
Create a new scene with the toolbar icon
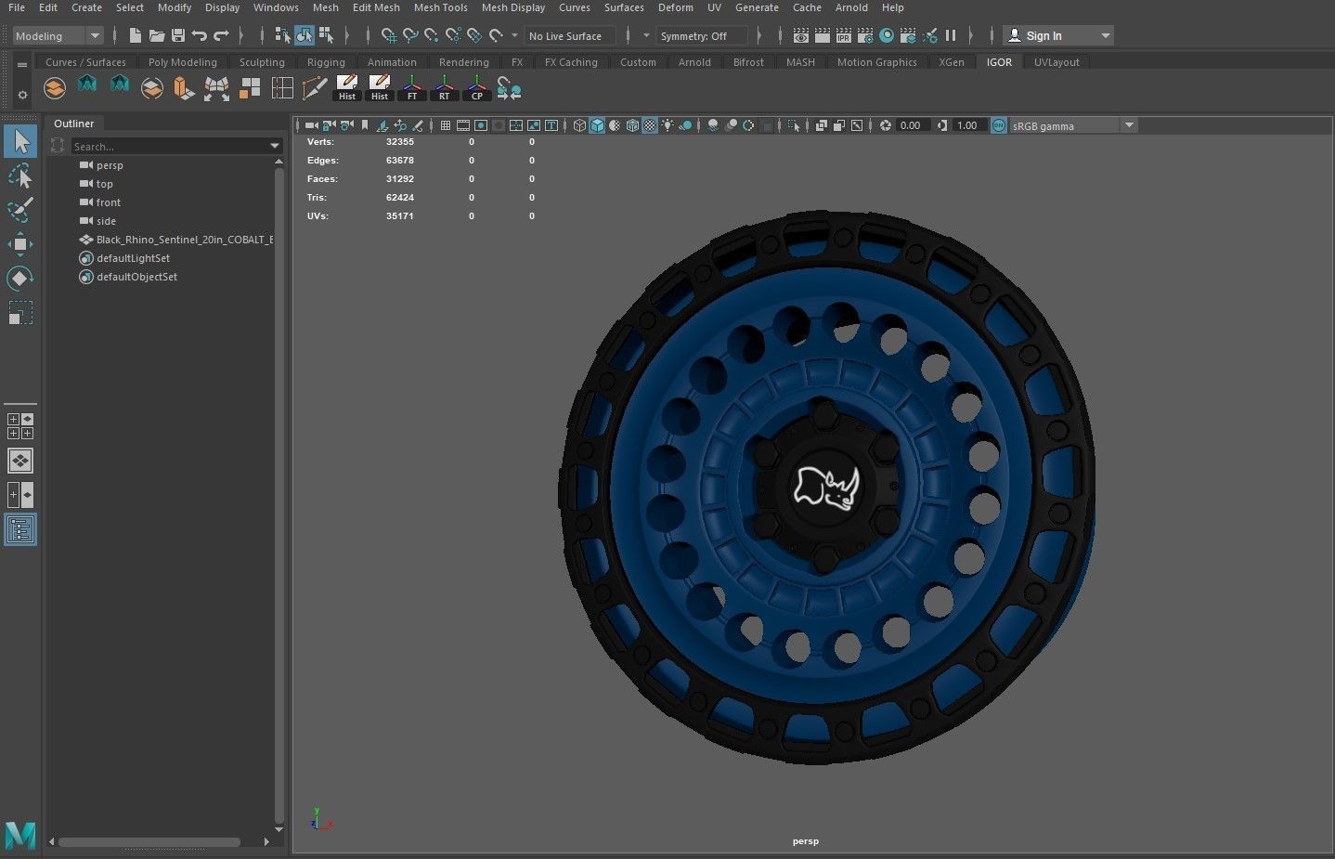tap(136, 35)
